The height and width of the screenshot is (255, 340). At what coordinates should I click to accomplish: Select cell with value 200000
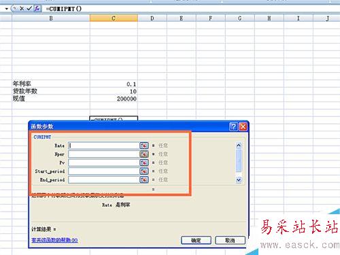point(114,99)
